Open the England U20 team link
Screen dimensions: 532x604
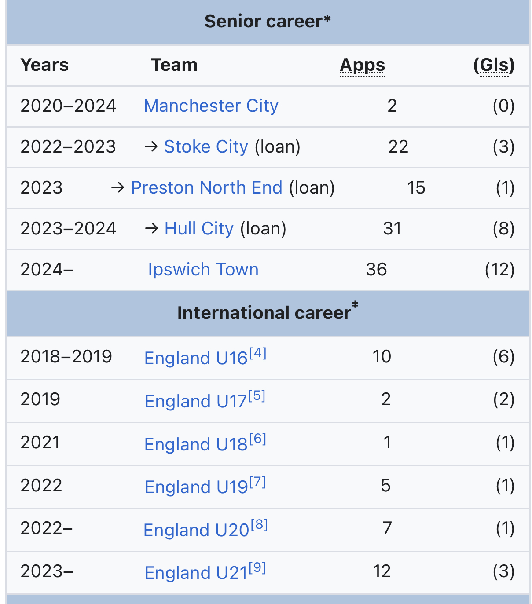coord(196,530)
